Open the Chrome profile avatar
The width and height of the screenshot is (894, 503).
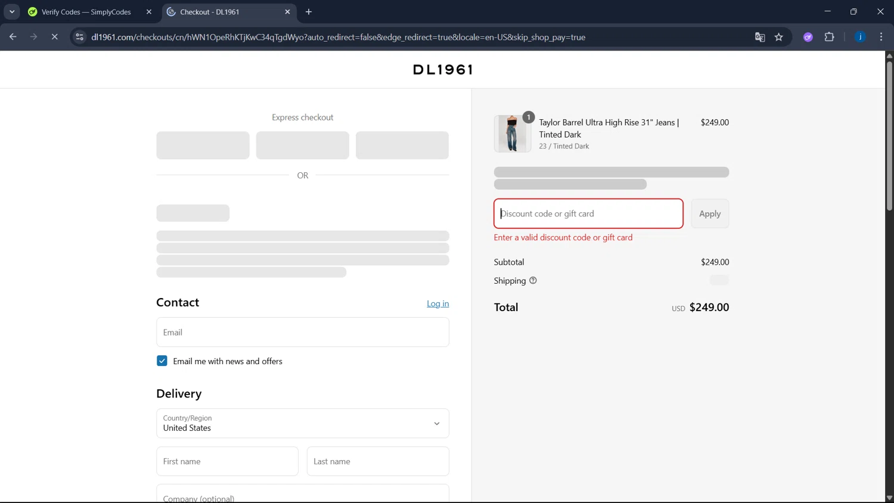860,37
